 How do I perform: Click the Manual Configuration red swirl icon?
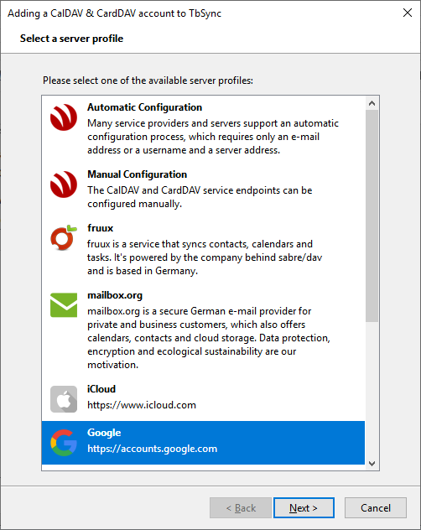[64, 184]
